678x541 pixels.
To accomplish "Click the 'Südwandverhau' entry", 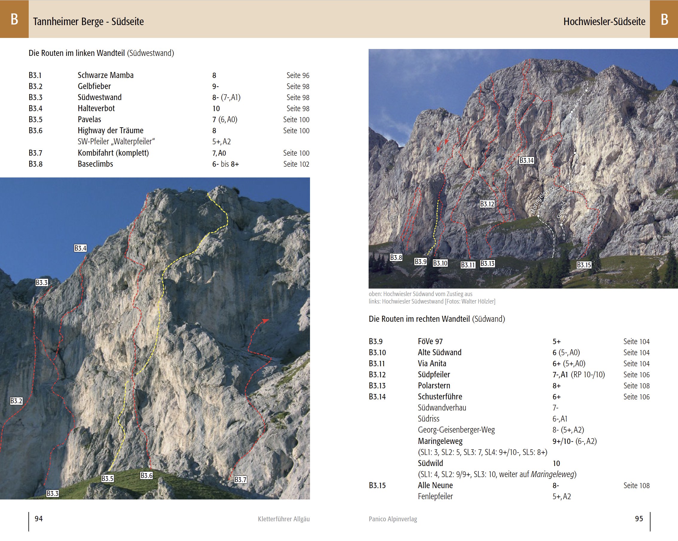I will [442, 408].
